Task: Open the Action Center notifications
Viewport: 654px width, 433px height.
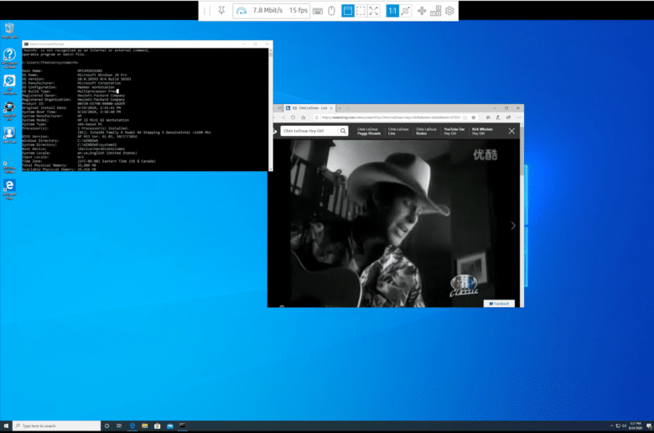Action: 649,426
